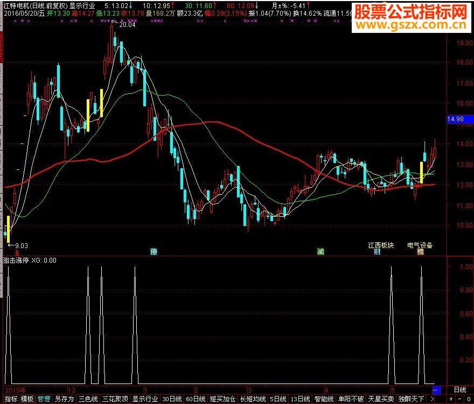Click the turnover rate 换14.62%
Image resolution: width=474 pixels, height=404 pixels.
coord(308,13)
